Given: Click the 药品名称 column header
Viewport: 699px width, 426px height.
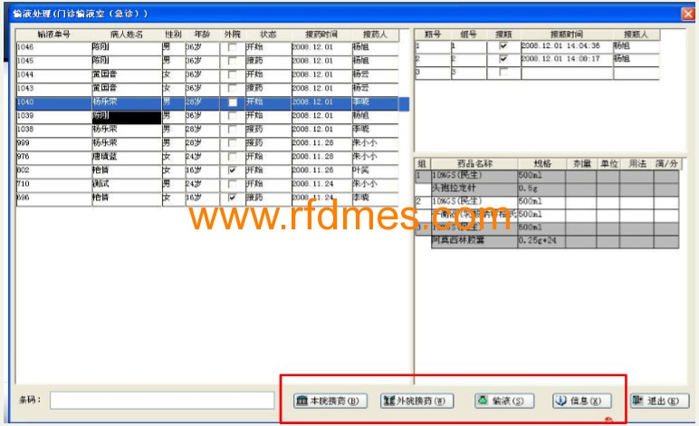Looking at the screenshot, I should click(474, 164).
